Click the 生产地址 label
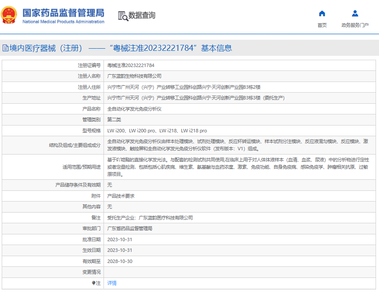This screenshot has width=379, height=292. pyautogui.click(x=92, y=98)
